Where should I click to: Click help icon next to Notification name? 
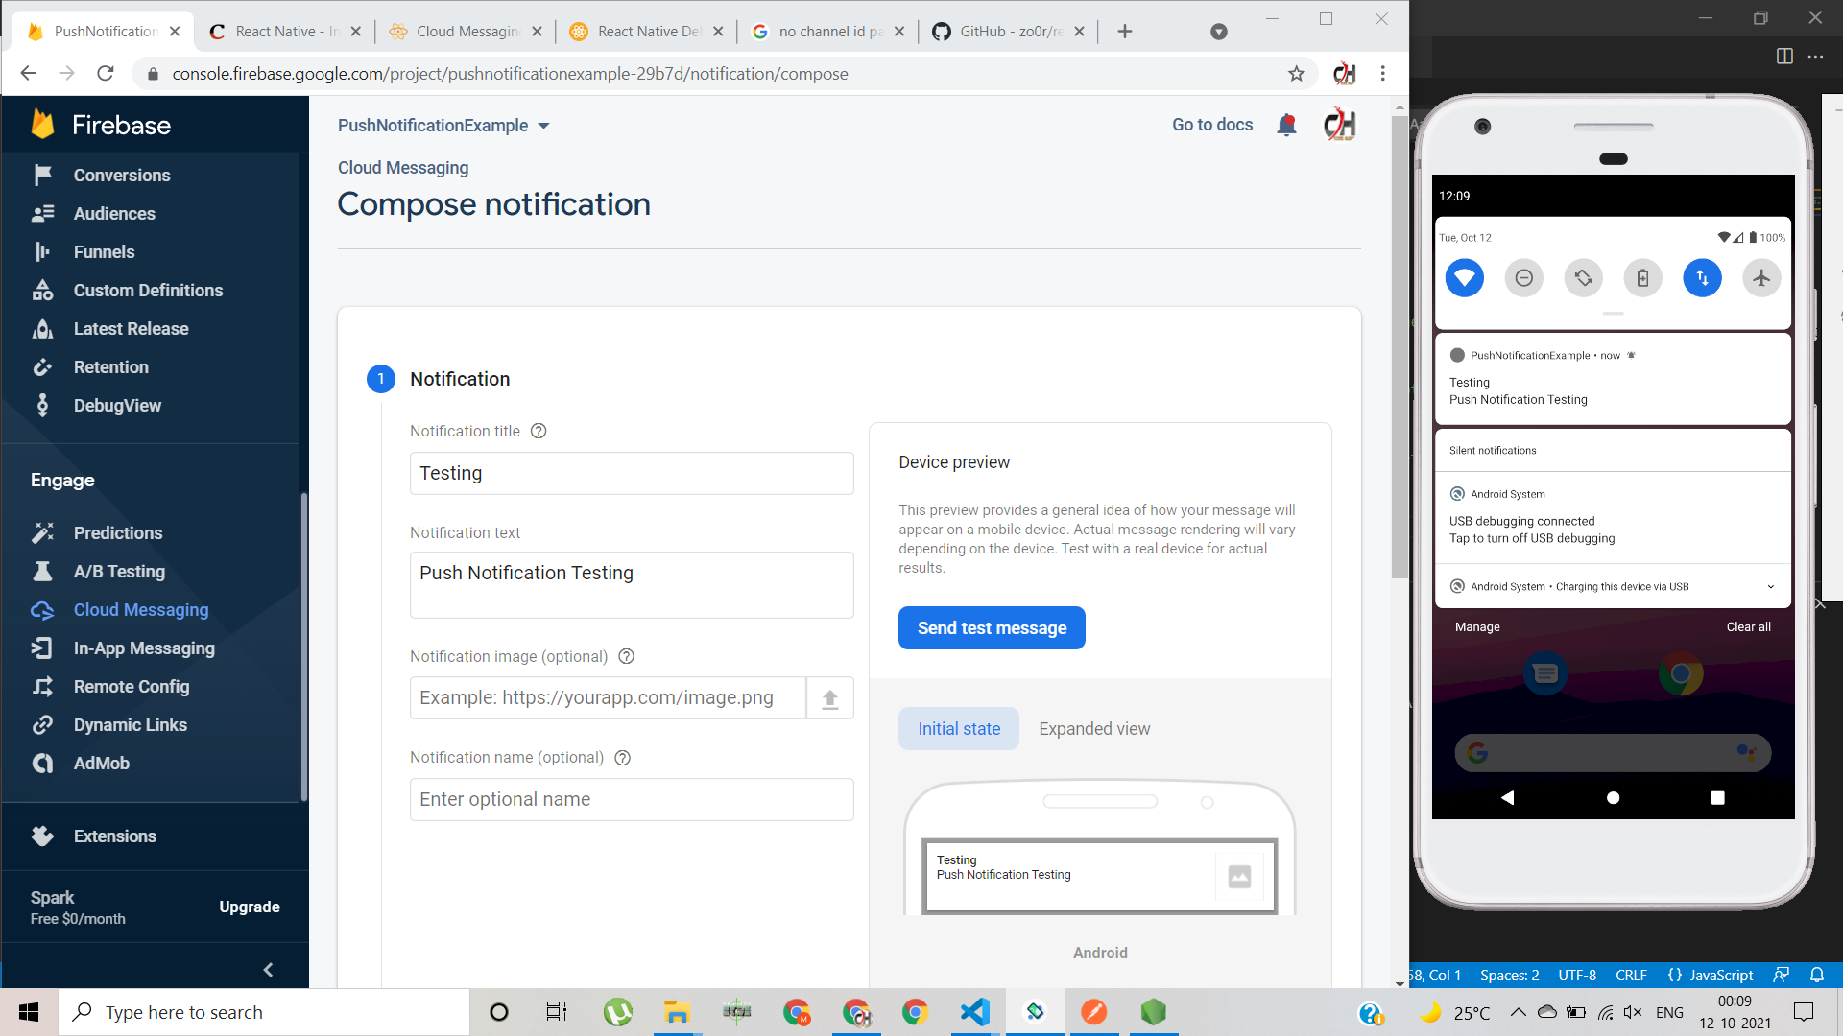pos(622,758)
